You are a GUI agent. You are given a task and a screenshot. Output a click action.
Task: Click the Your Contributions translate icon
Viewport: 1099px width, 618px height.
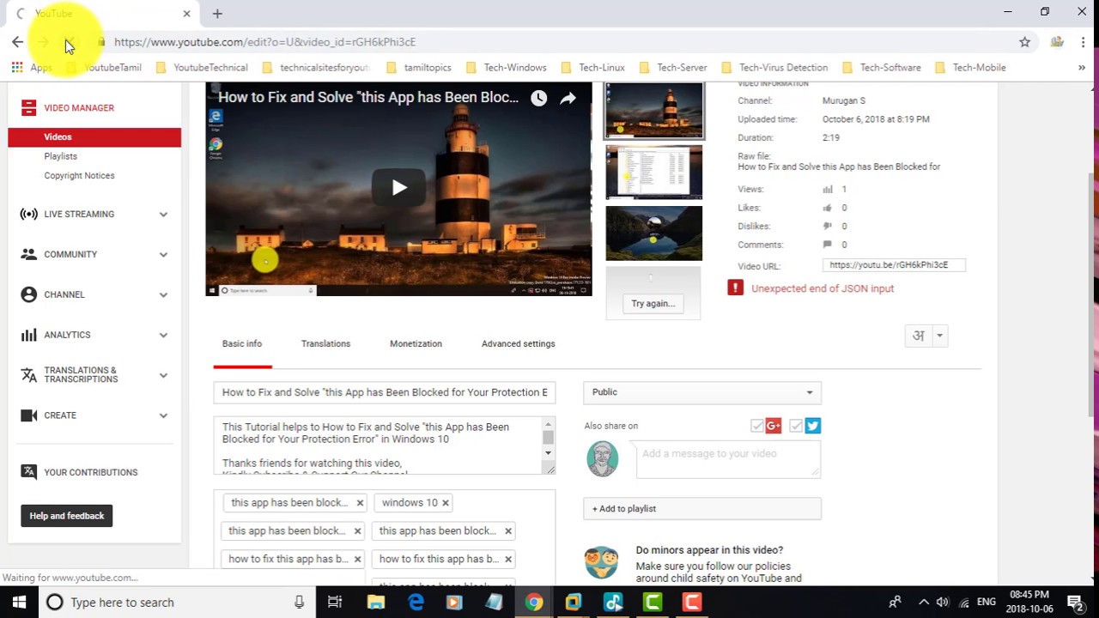(29, 472)
